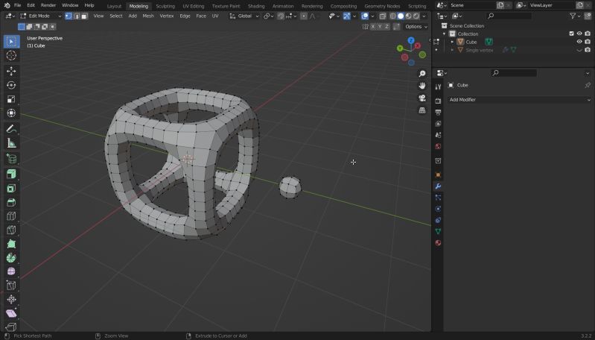This screenshot has width=595, height=340.
Task: Select the Knife tool
Action: (11, 230)
